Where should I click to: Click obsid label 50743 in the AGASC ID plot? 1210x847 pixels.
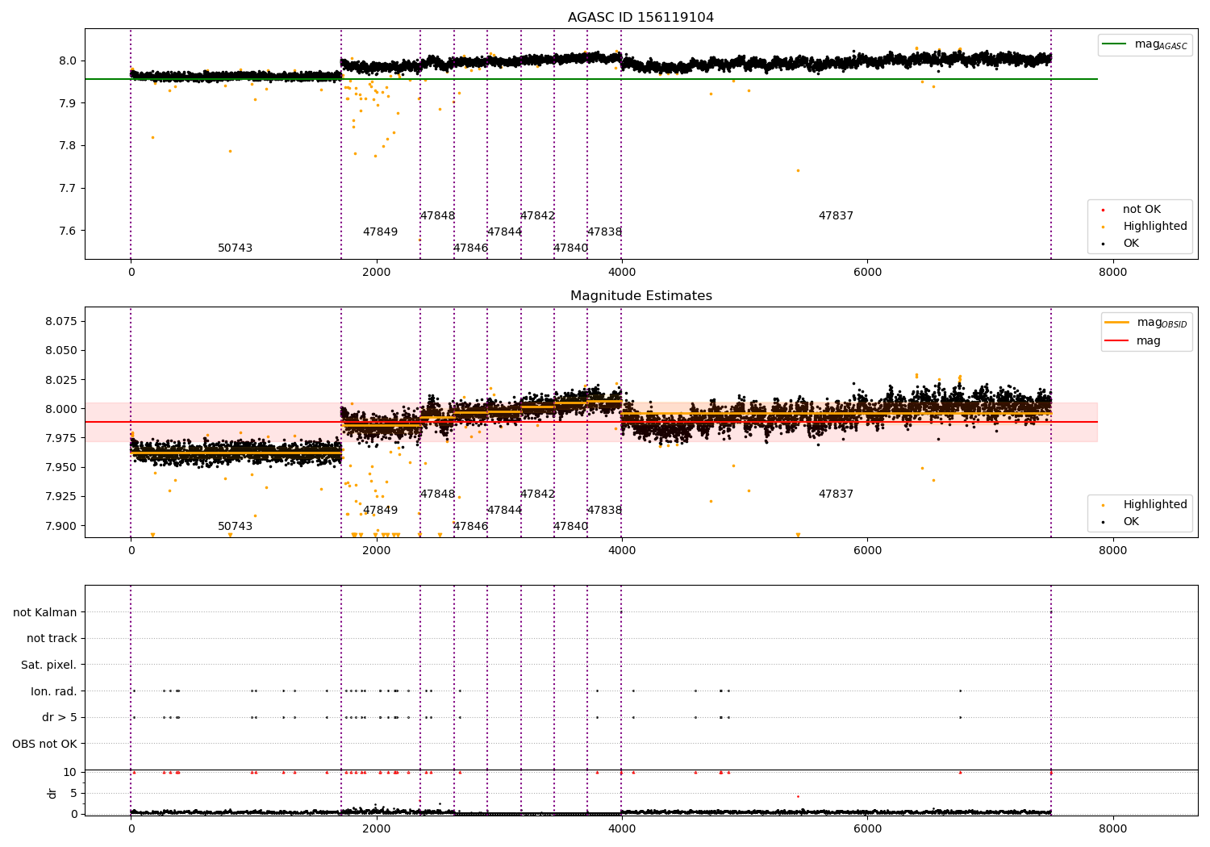pos(235,248)
